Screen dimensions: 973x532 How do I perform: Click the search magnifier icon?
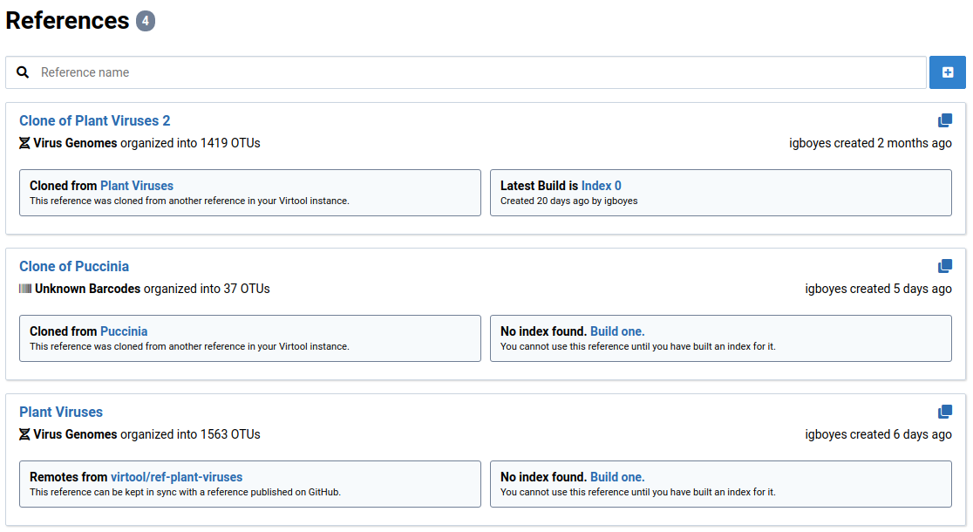pyautogui.click(x=24, y=72)
